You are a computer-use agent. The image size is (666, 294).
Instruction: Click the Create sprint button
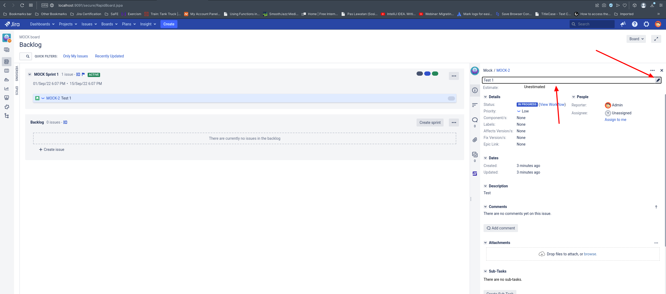click(430, 122)
